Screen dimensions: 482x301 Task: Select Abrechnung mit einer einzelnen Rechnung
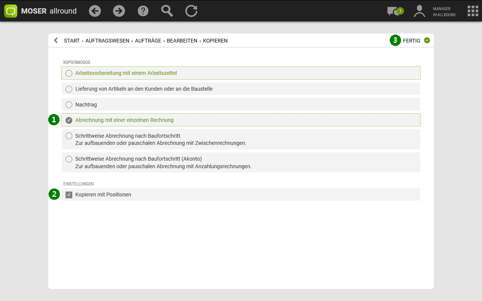pyautogui.click(x=69, y=120)
